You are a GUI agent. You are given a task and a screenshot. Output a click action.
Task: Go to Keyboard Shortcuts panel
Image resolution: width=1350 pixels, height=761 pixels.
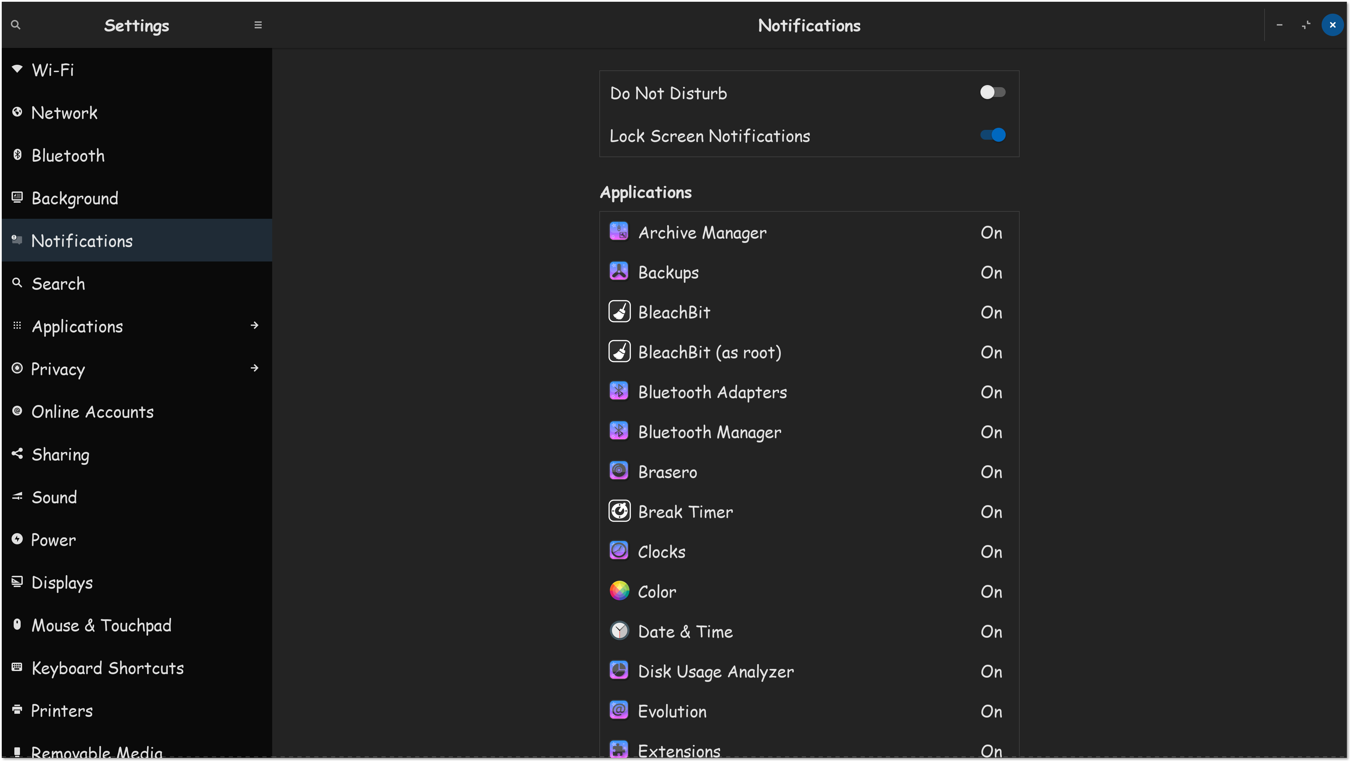(x=108, y=668)
